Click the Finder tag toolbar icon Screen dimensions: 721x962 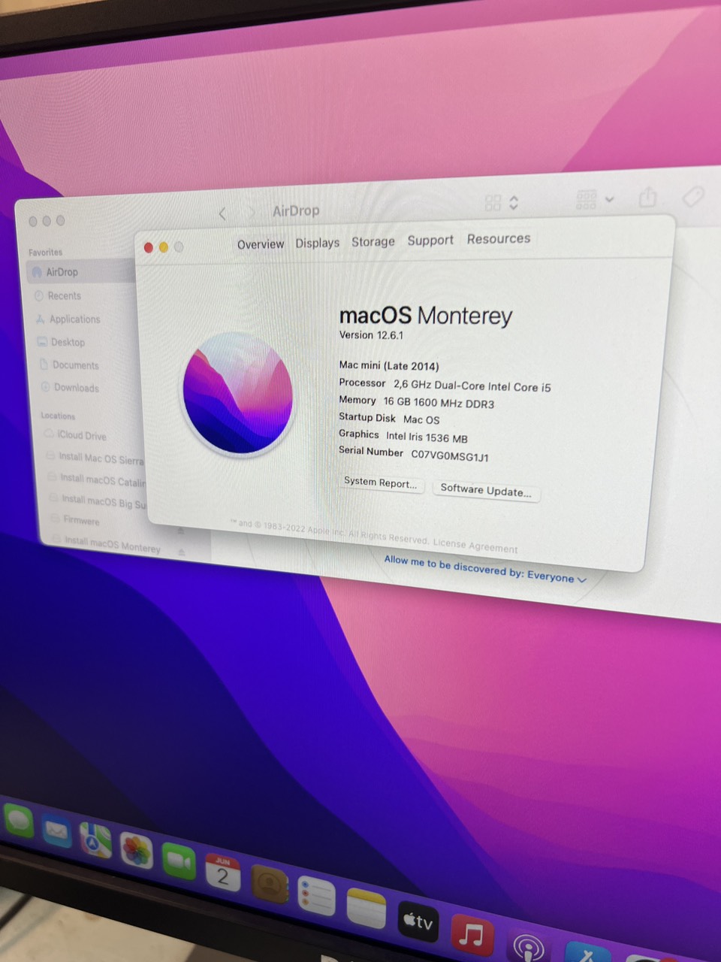[x=692, y=196]
